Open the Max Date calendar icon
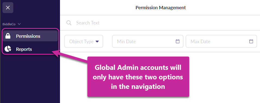This screenshot has width=260, height=103. pos(251,41)
